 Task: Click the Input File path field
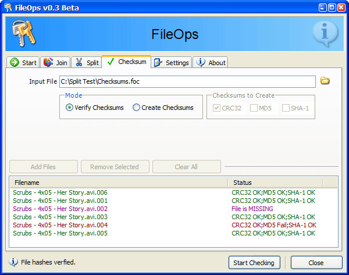187,81
